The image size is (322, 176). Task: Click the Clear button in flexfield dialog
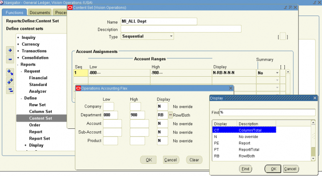click(194, 160)
